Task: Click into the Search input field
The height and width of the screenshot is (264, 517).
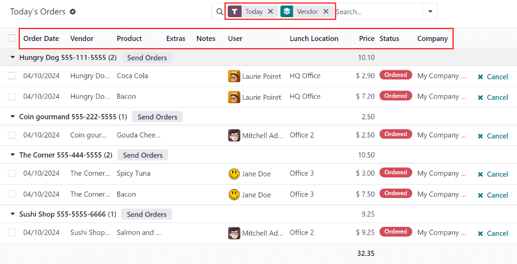Action: (377, 12)
